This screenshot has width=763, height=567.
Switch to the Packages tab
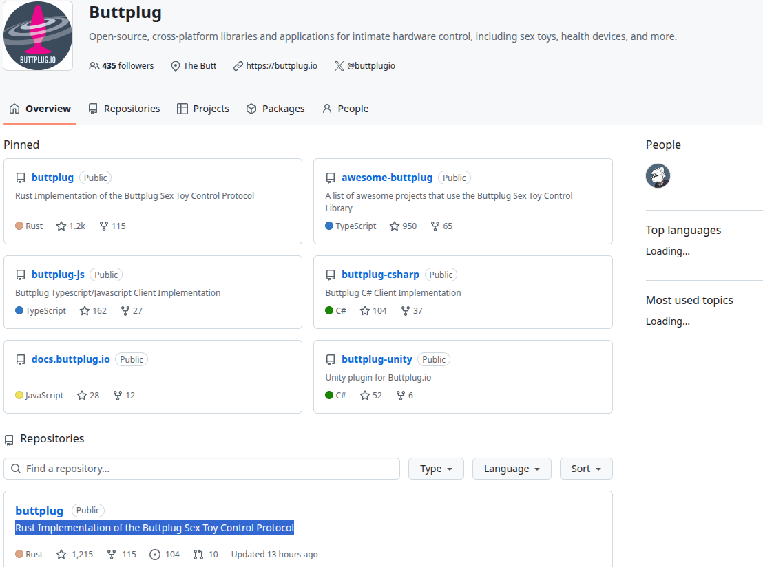coord(275,109)
